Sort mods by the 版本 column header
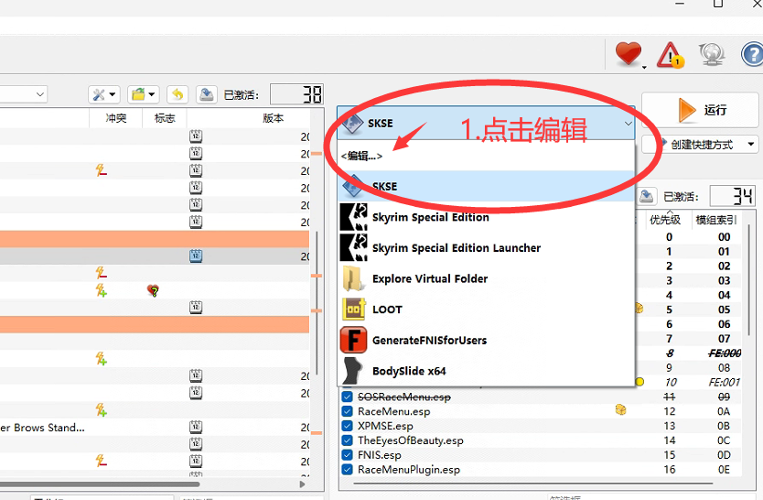Image resolution: width=763 pixels, height=500 pixels. click(x=273, y=118)
